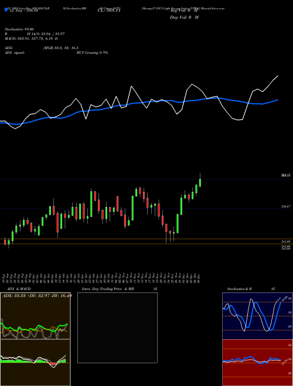Select the '12 Day = 556.83' SMA readout

(23, 11)
